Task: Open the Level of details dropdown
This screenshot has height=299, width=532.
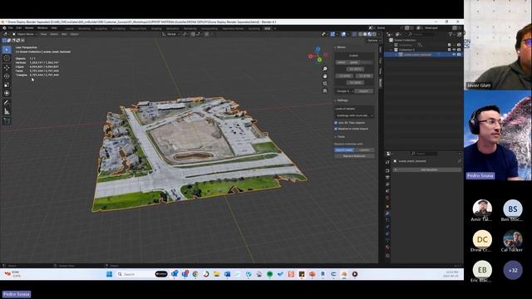Action: point(354,115)
